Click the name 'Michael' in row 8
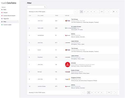The height and width of the screenshot is (98, 125). coord(40,72)
